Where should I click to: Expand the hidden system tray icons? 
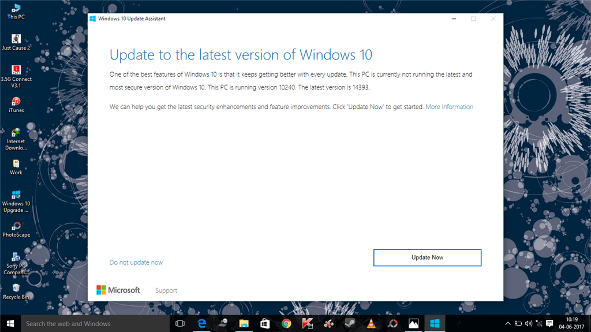508,323
